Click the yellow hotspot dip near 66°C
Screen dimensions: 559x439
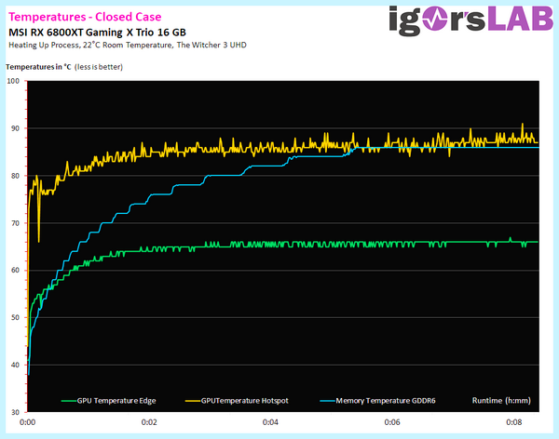click(38, 241)
